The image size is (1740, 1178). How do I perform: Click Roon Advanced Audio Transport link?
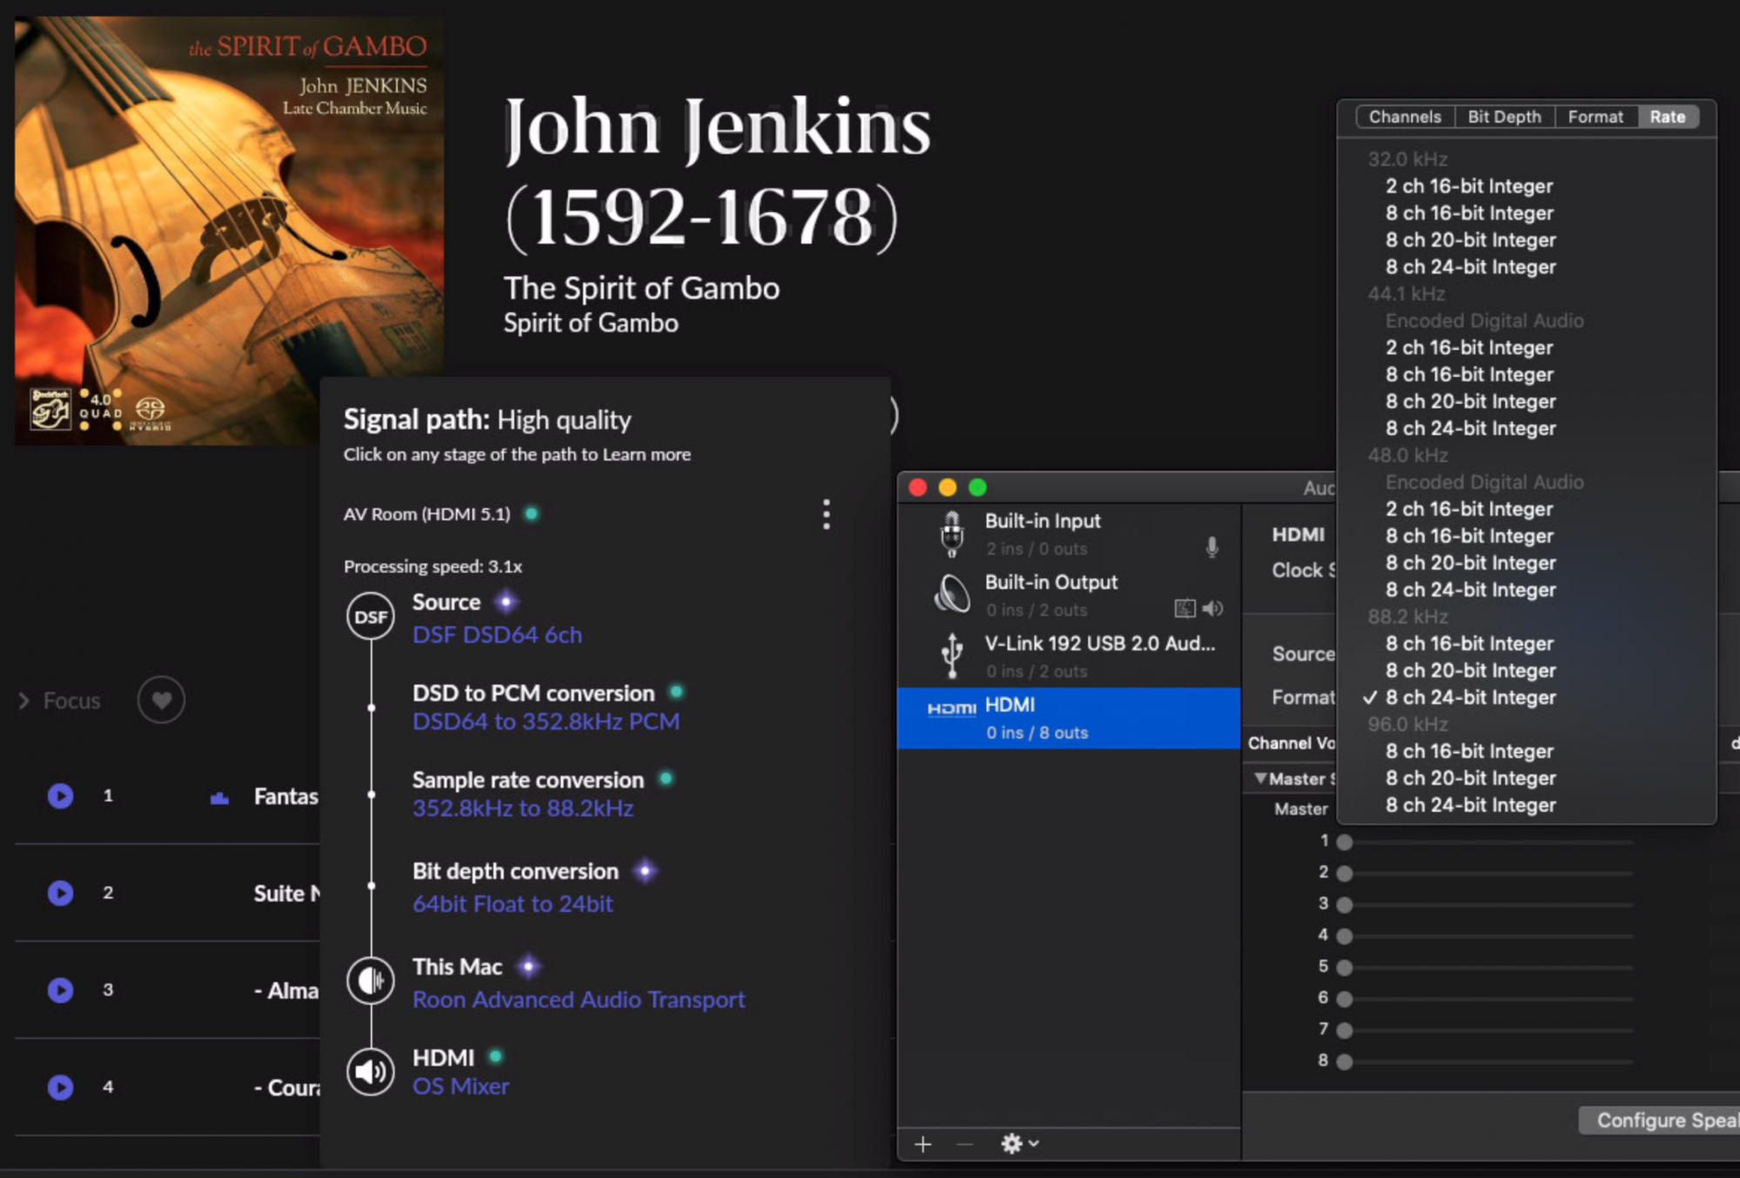pyautogui.click(x=579, y=999)
